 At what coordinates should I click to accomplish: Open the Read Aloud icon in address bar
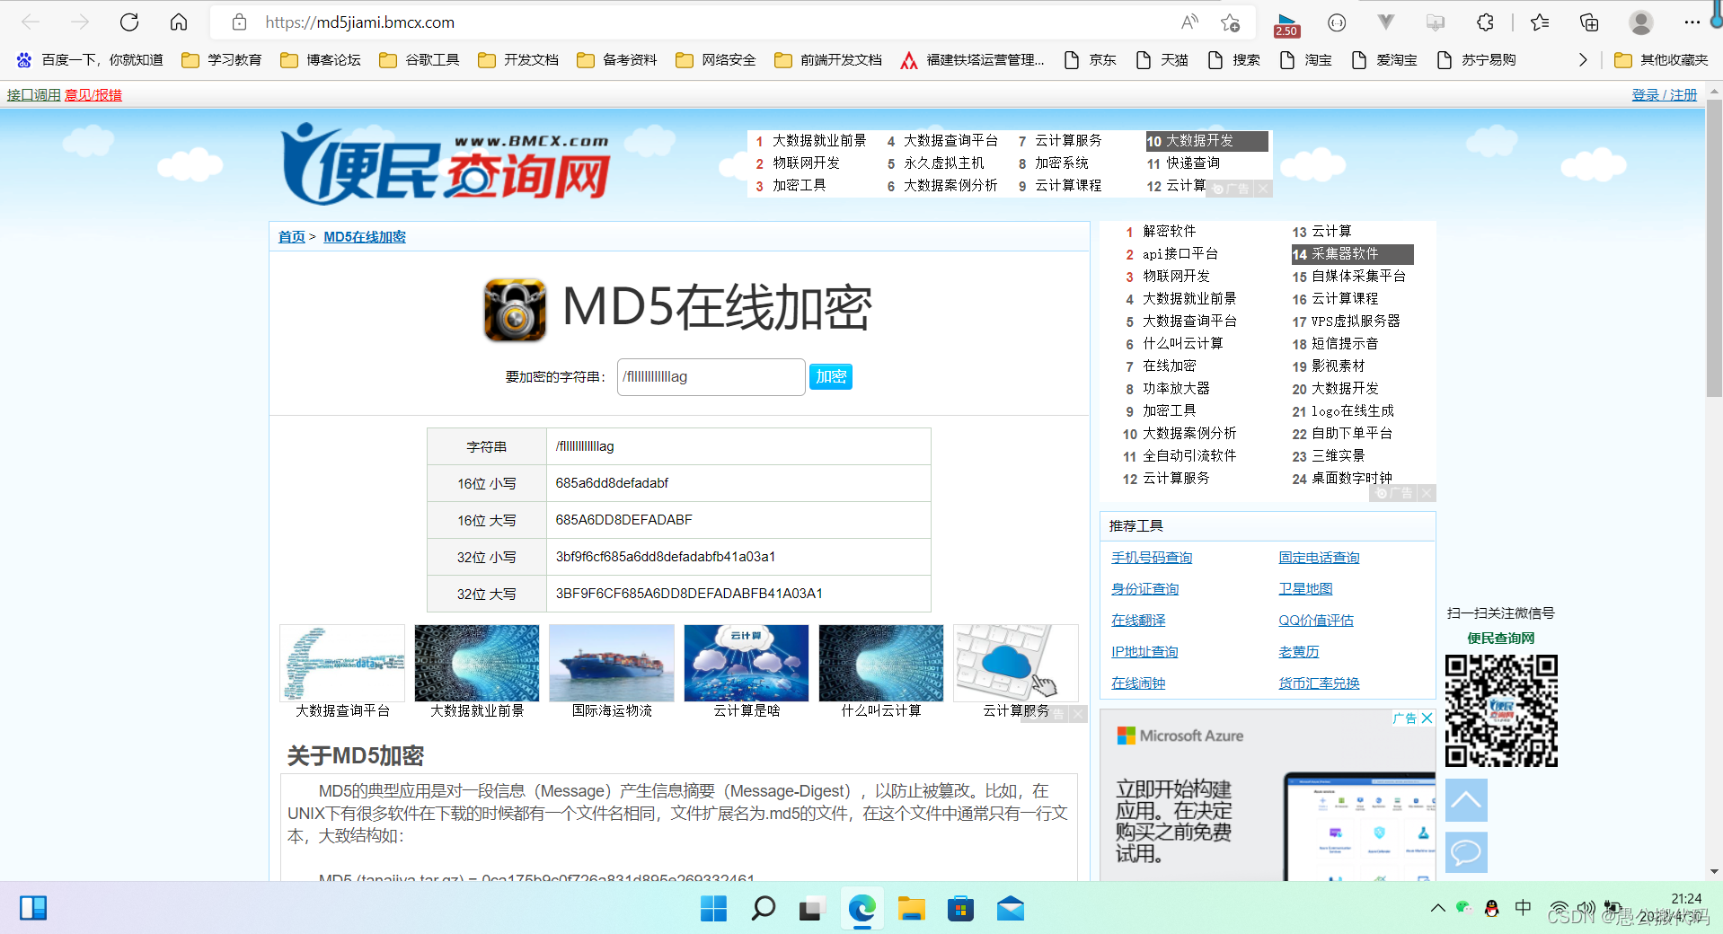tap(1189, 22)
